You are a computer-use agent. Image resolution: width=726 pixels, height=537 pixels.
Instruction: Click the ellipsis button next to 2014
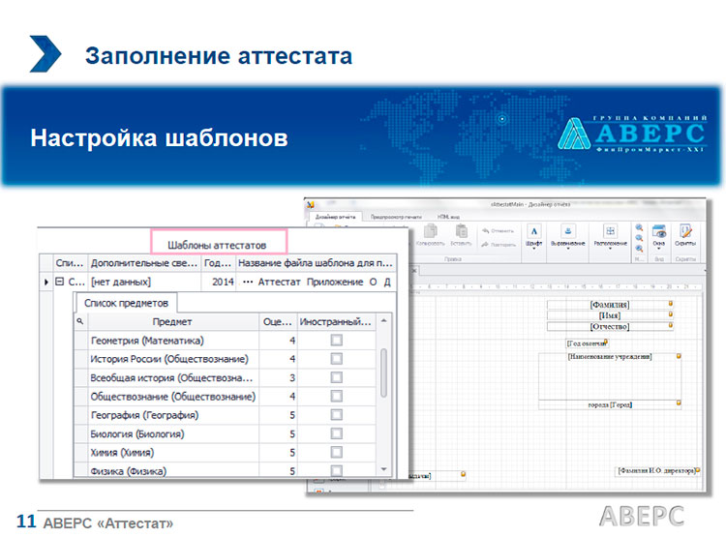point(248,282)
